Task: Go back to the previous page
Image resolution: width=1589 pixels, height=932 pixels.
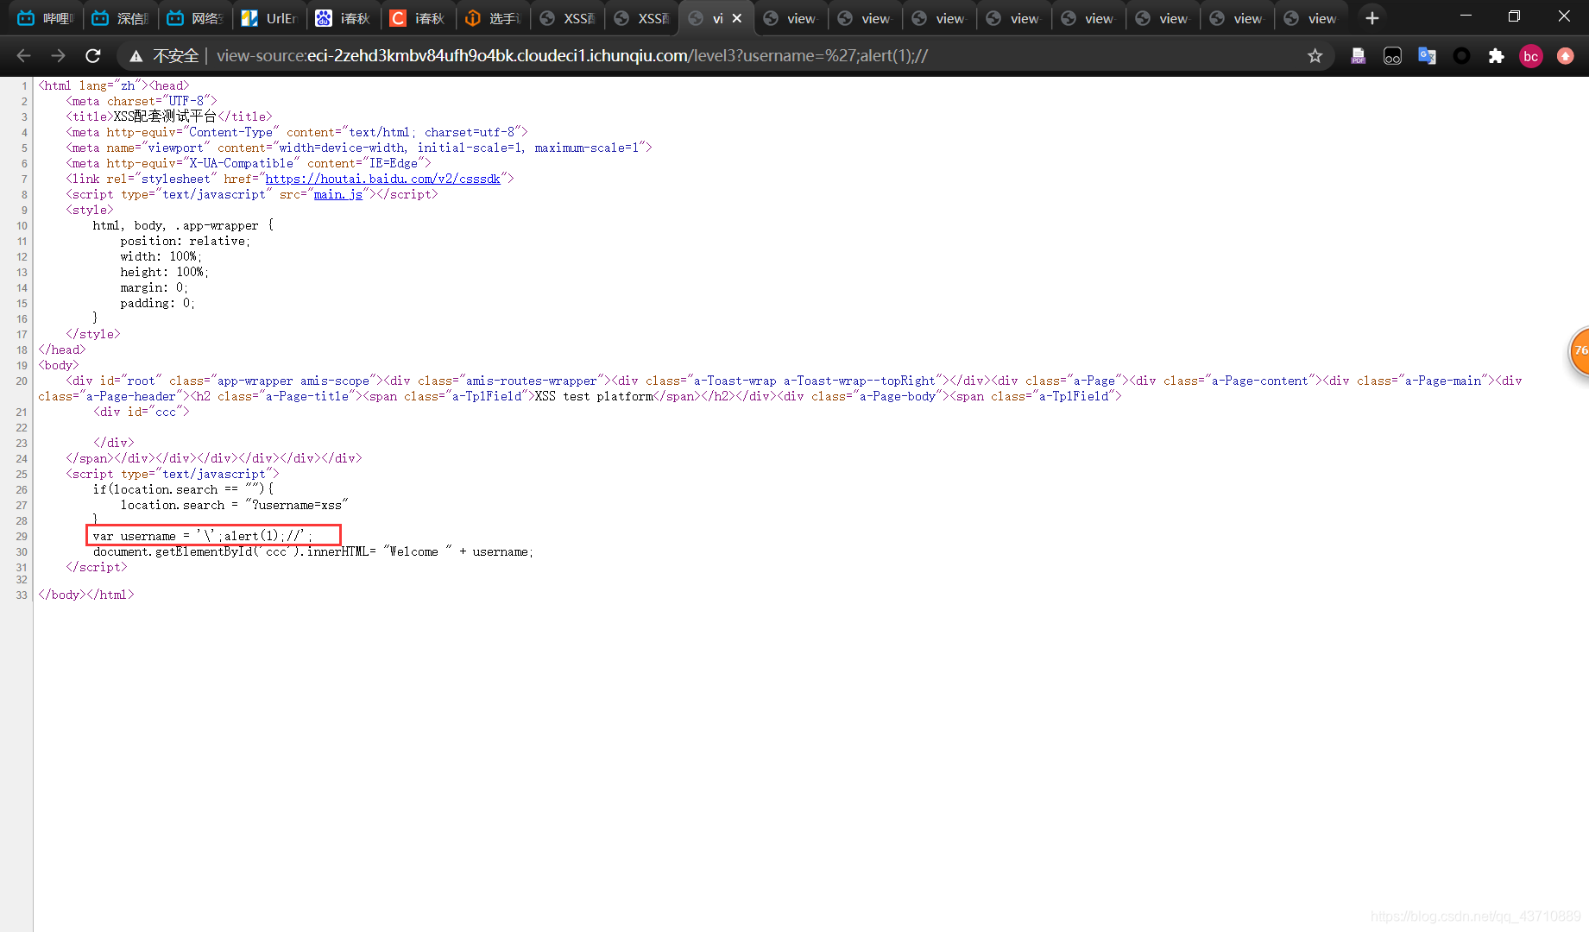Action: coord(24,56)
